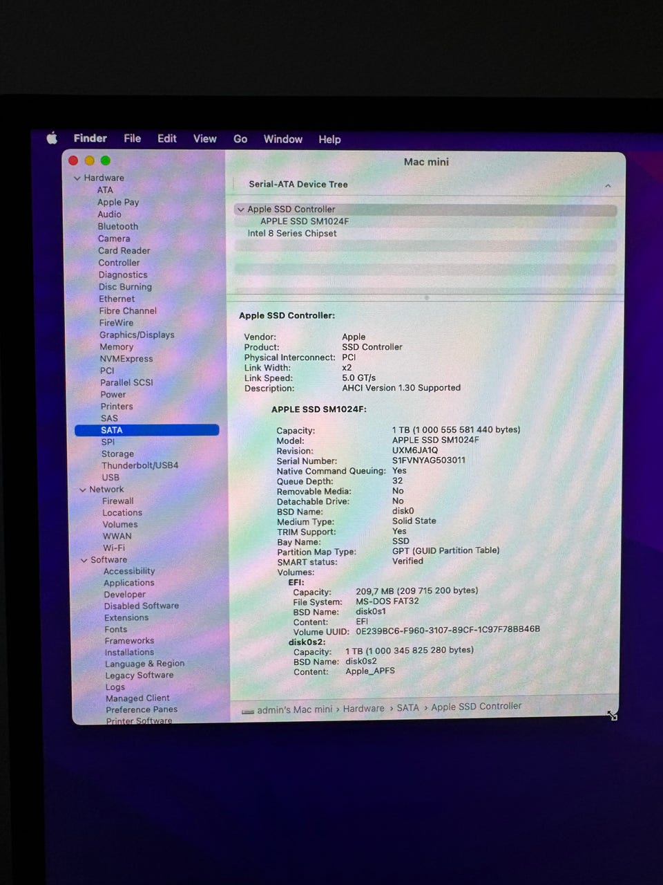Image resolution: width=663 pixels, height=885 pixels.
Task: Select Fonts under Software
Action: [x=116, y=629]
